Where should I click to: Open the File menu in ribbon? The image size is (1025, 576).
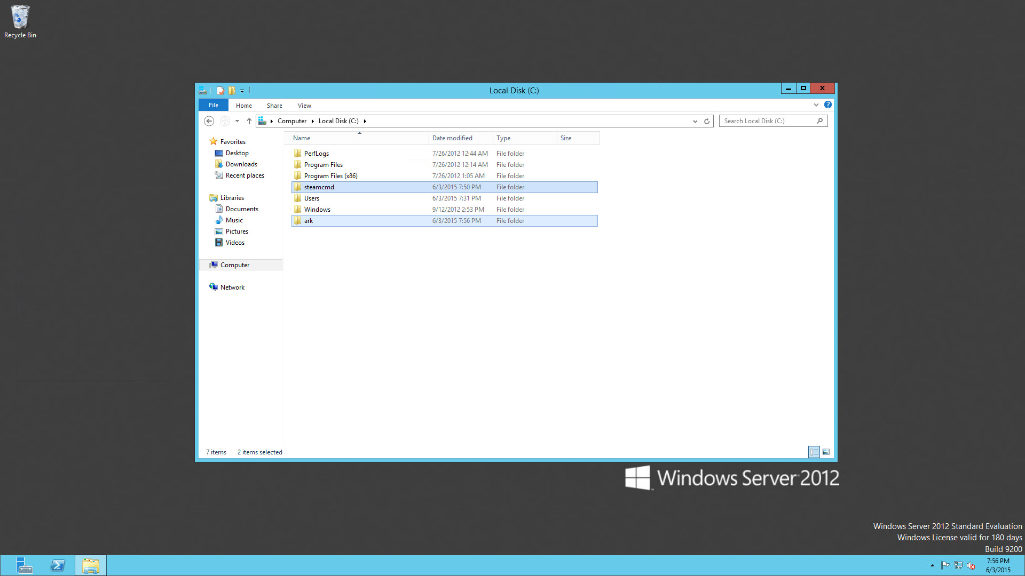(x=214, y=105)
